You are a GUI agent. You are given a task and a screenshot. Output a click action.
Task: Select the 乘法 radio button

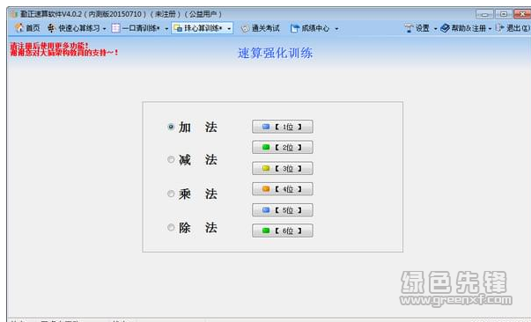[x=171, y=194]
